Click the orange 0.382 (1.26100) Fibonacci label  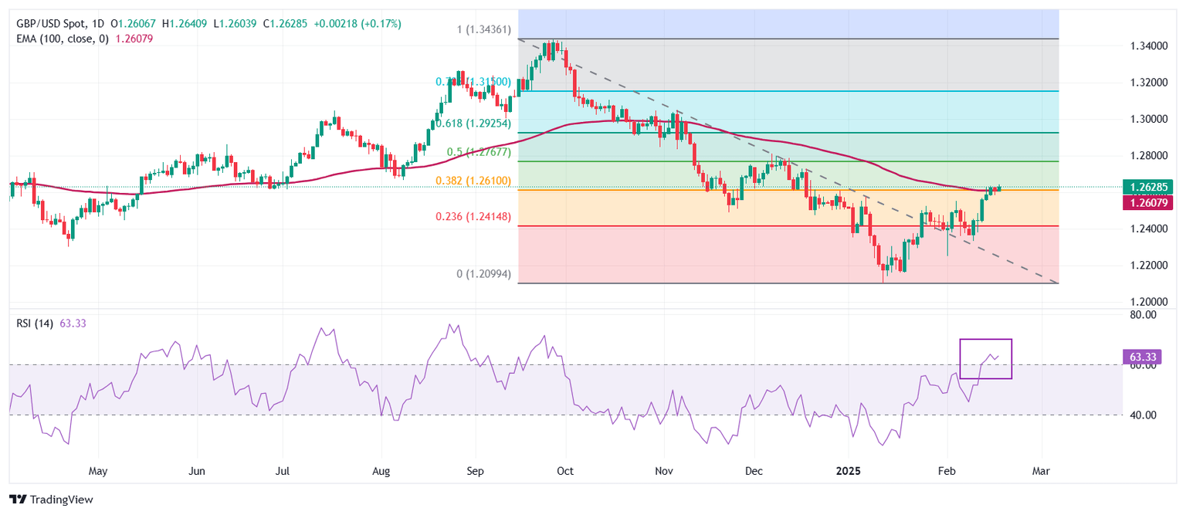coord(473,179)
